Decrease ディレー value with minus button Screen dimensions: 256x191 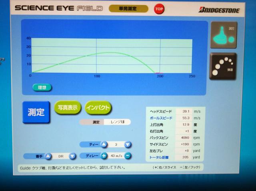tap(128, 156)
